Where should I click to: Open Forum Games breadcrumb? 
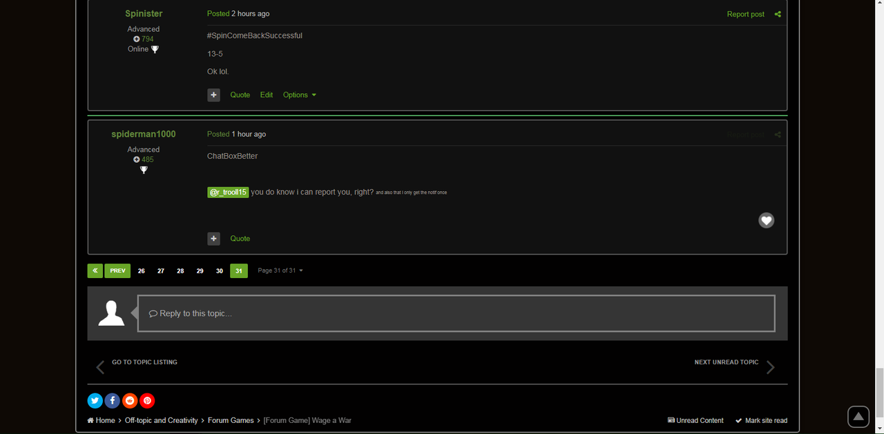click(x=231, y=421)
